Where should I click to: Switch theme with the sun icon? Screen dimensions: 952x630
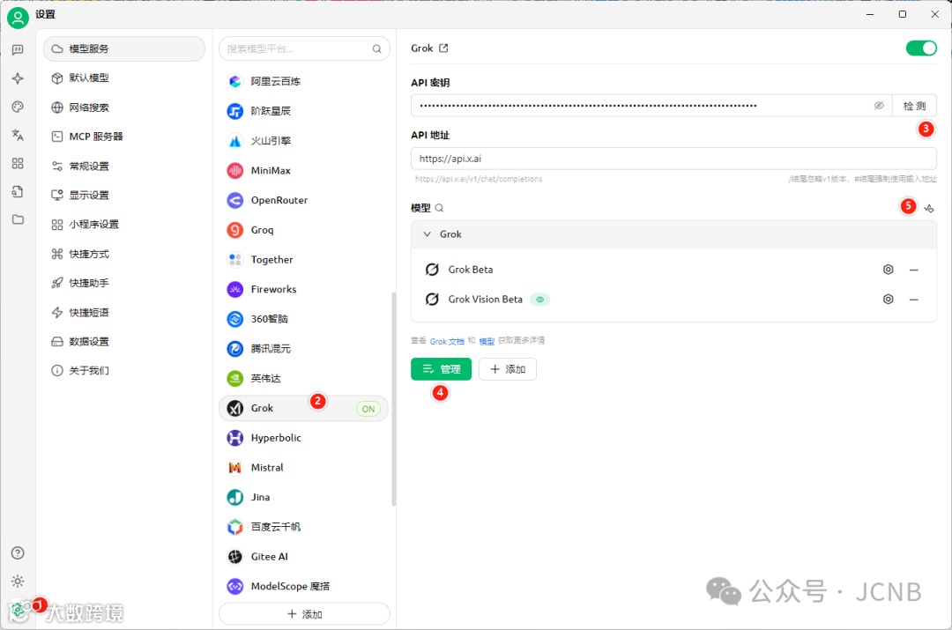coord(18,582)
